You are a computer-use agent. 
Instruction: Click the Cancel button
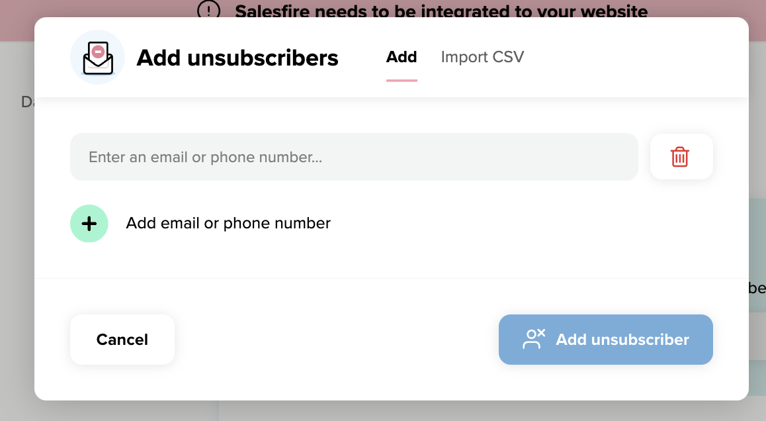[x=122, y=339]
